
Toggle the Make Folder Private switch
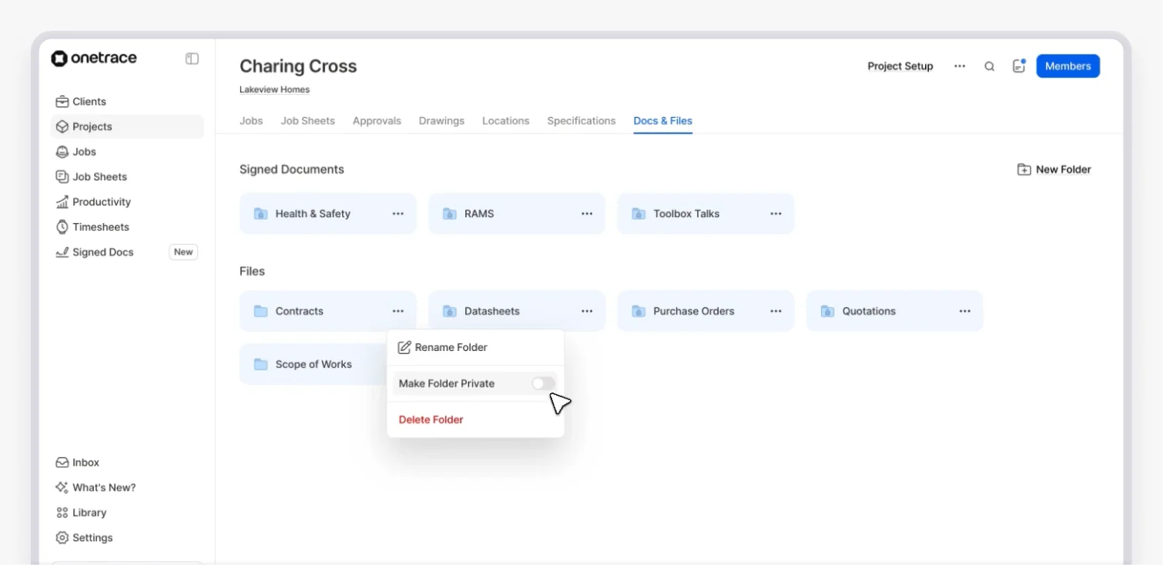[x=543, y=383]
